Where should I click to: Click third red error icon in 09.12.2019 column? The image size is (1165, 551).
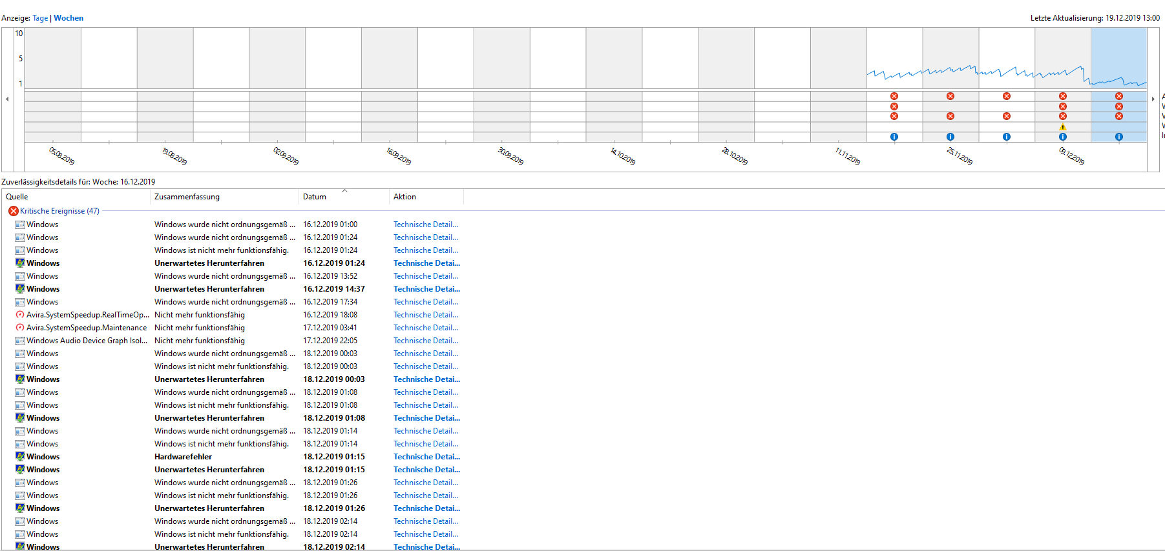tap(1063, 116)
